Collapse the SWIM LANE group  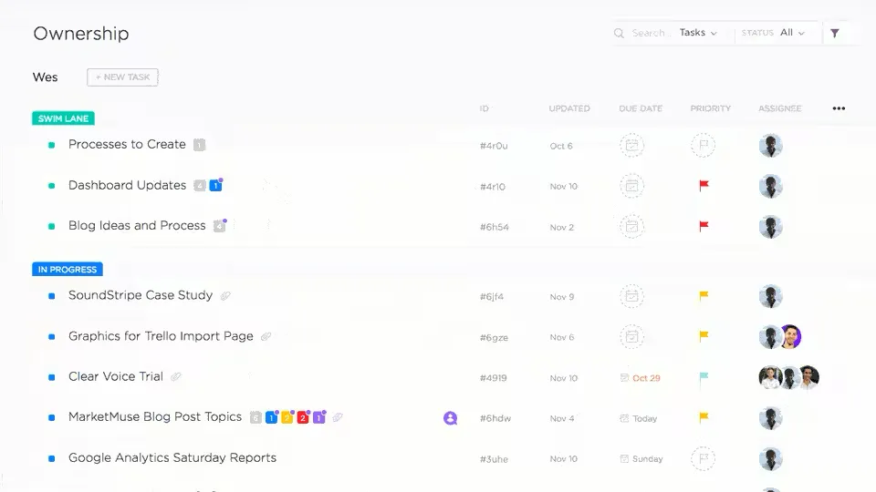(x=63, y=118)
